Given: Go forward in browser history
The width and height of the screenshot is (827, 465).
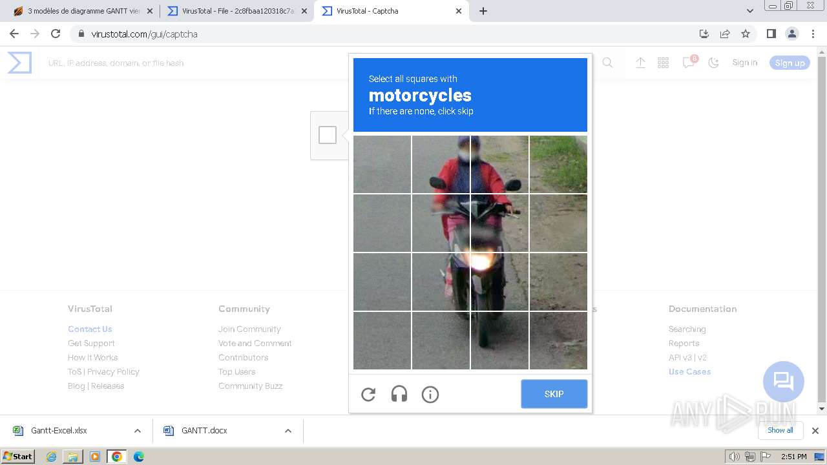Looking at the screenshot, I should click(x=35, y=34).
